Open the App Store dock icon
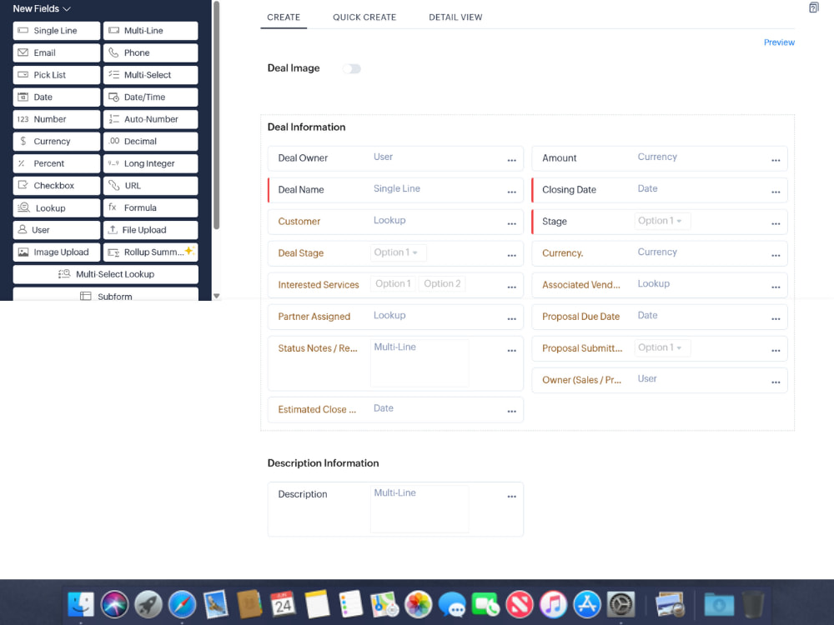 click(x=587, y=604)
